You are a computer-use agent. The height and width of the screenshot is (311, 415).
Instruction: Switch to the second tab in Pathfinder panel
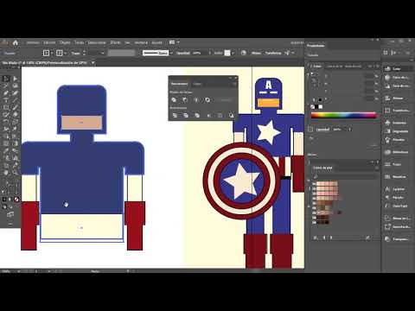[197, 84]
